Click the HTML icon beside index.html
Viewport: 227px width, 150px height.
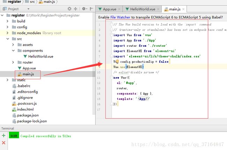14,110
